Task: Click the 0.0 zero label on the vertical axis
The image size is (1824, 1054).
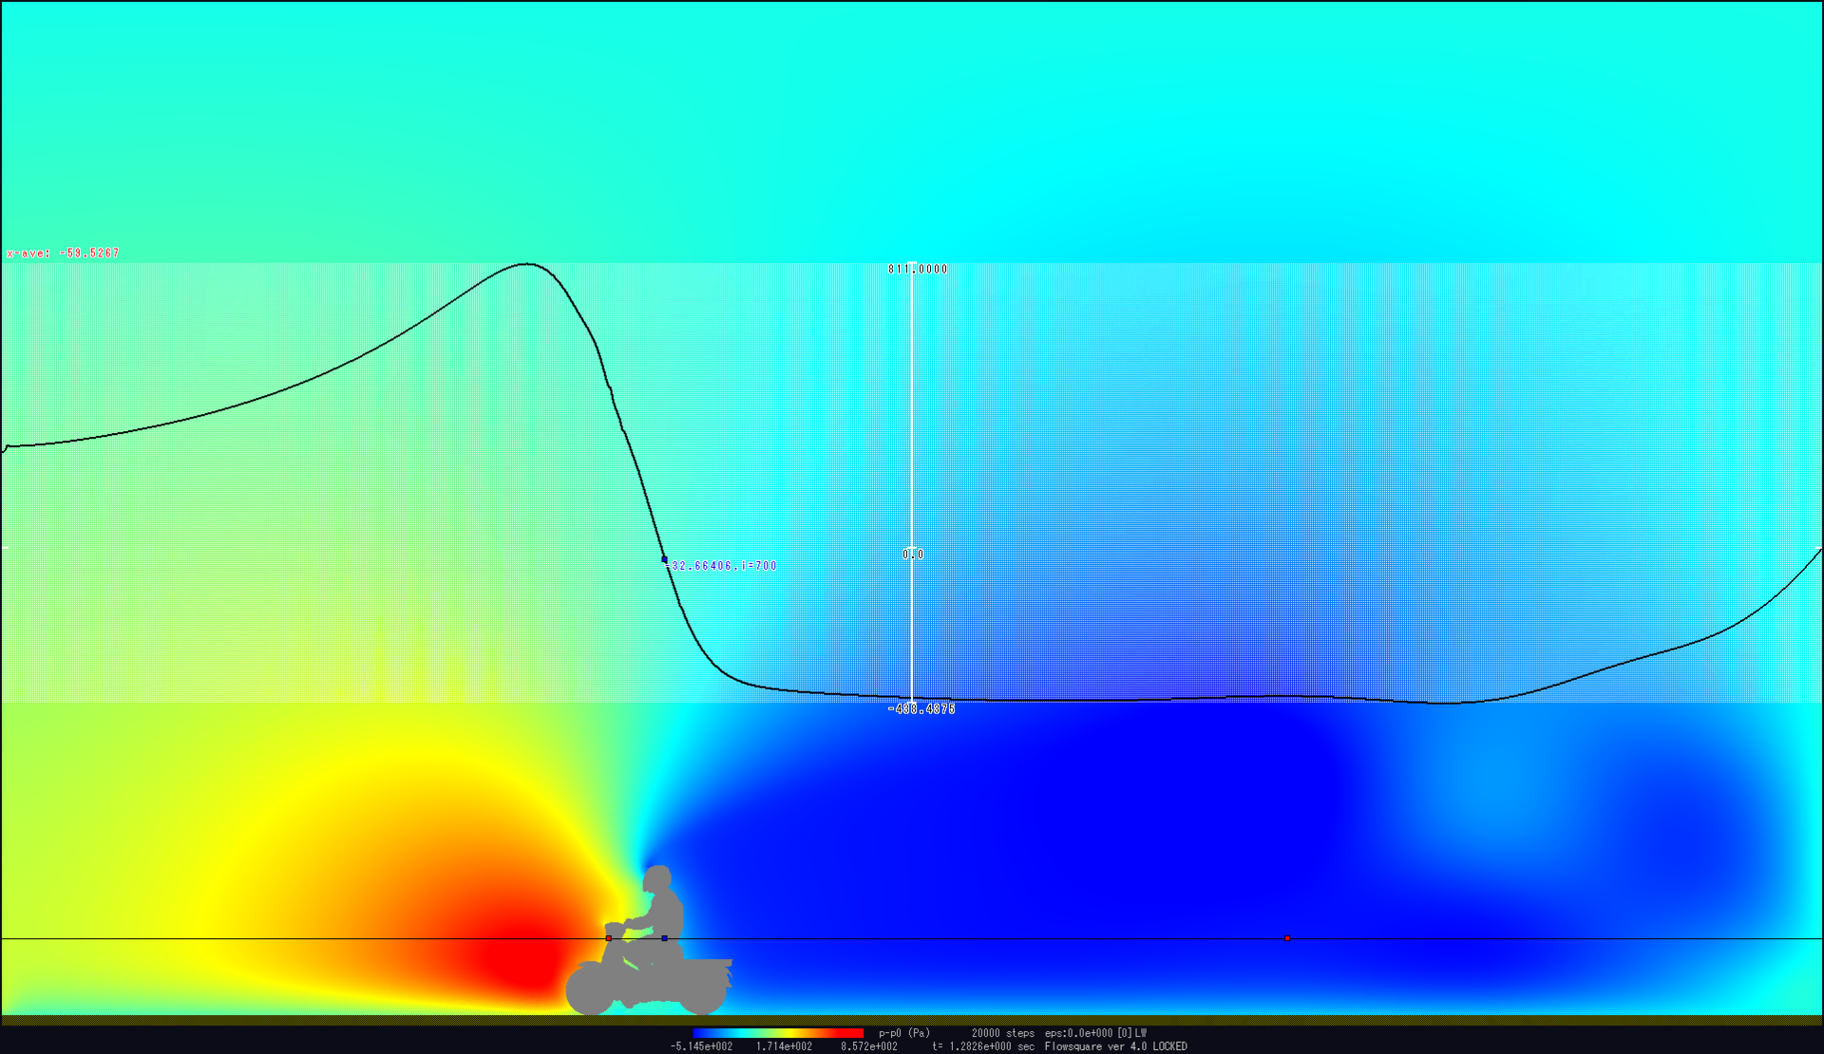Action: point(913,555)
